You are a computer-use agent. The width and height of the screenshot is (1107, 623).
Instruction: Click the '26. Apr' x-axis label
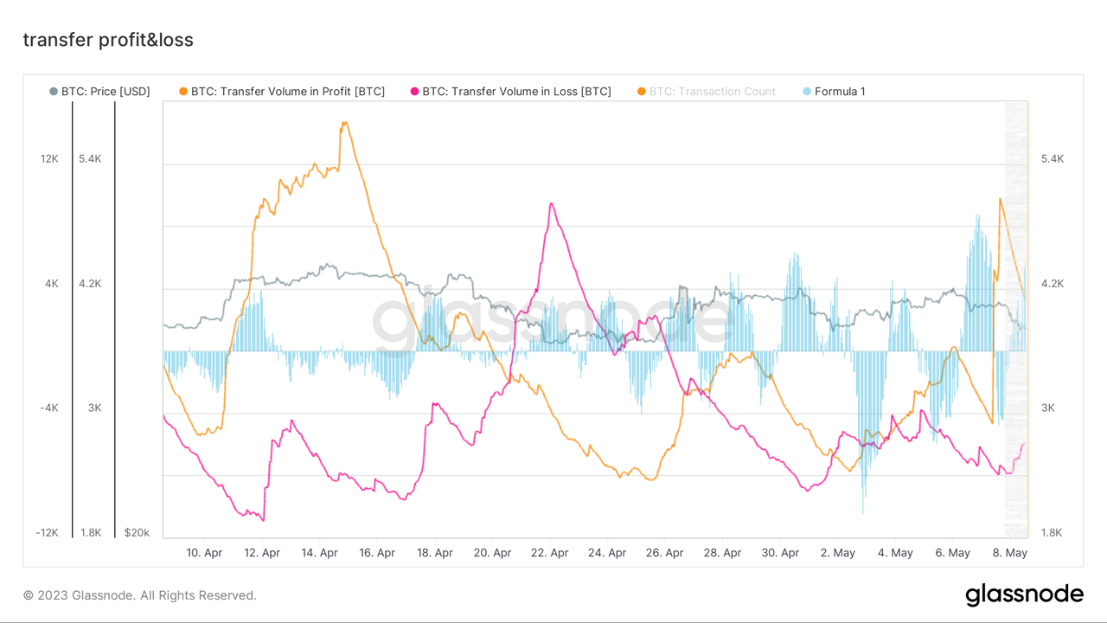pos(665,553)
